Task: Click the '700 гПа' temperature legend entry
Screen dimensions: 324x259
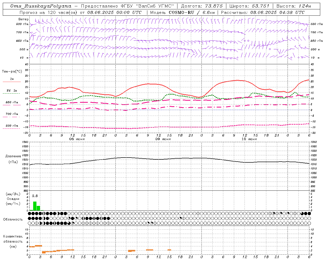Action: (x=12, y=114)
